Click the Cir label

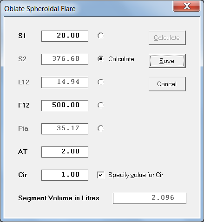click(x=23, y=175)
